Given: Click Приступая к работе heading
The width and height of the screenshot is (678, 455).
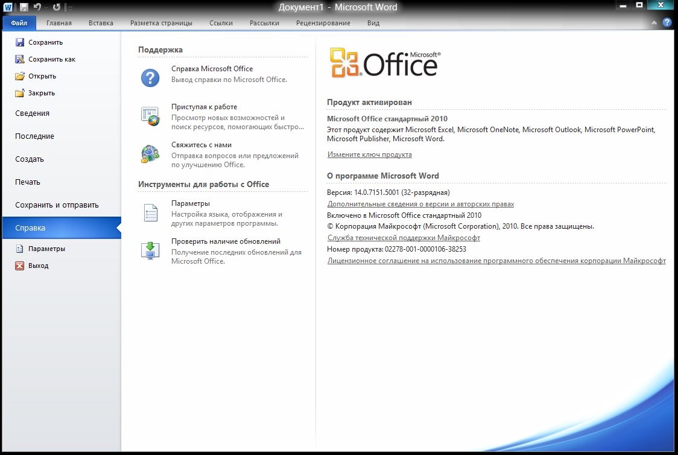Looking at the screenshot, I should pyautogui.click(x=204, y=106).
